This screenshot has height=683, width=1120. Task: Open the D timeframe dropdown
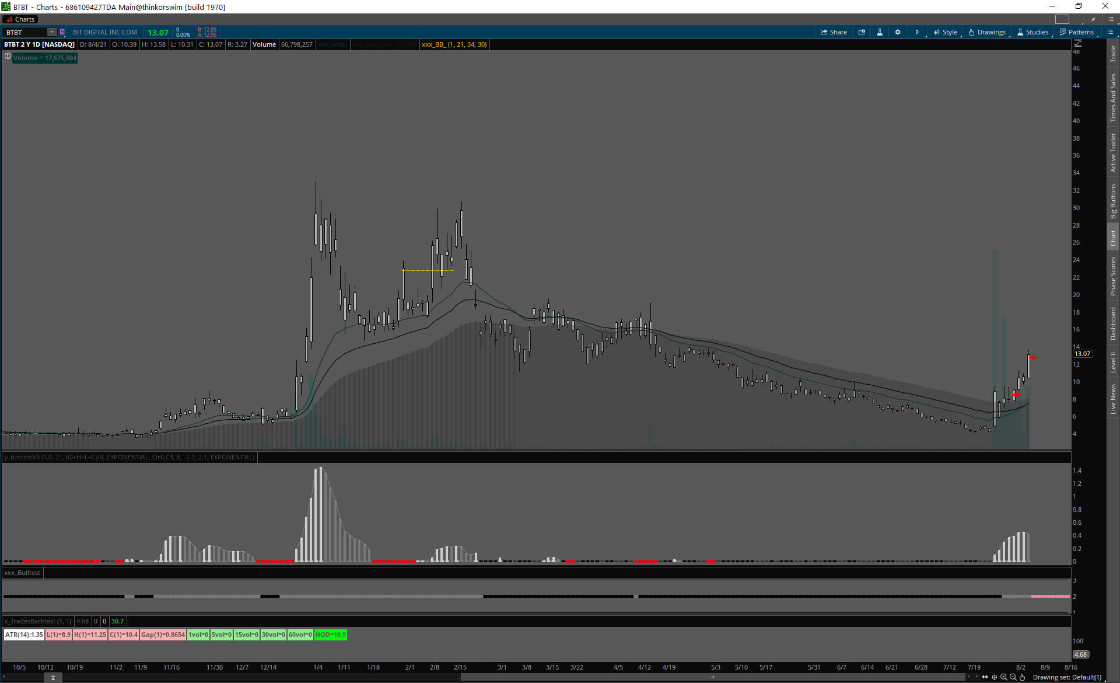click(x=918, y=32)
